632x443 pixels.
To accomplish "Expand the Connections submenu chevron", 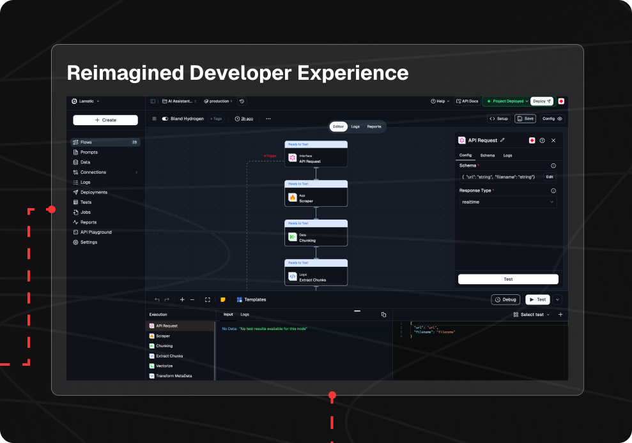I will [137, 172].
